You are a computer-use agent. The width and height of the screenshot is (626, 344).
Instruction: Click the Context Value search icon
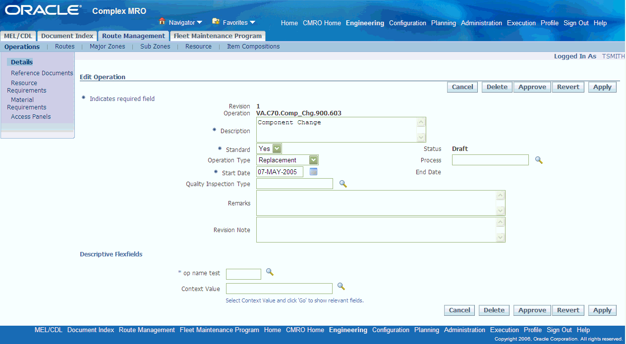coord(341,287)
